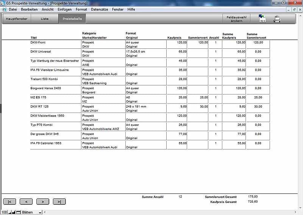Open the Format menu

pos(81,9)
